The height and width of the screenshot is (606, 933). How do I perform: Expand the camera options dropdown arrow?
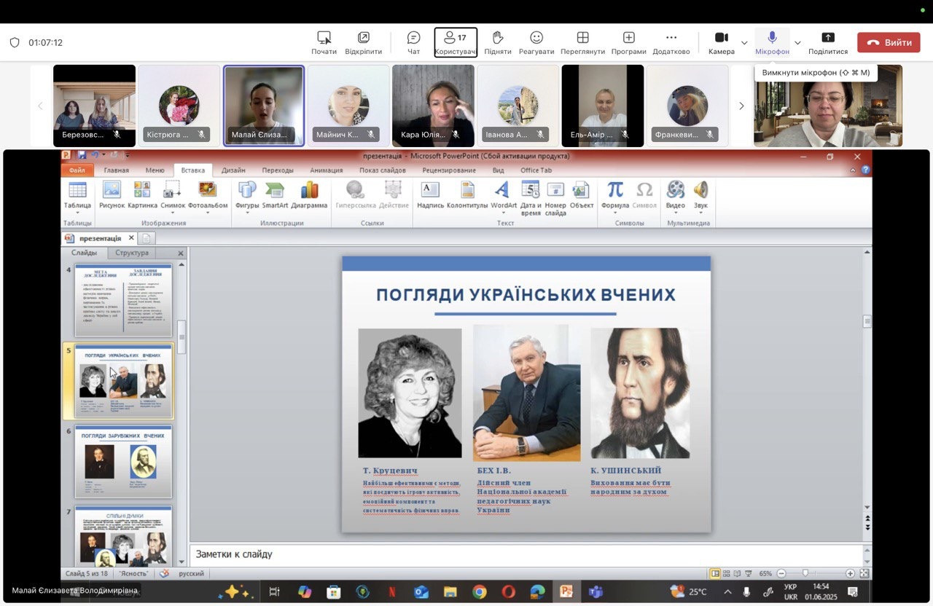[744, 43]
